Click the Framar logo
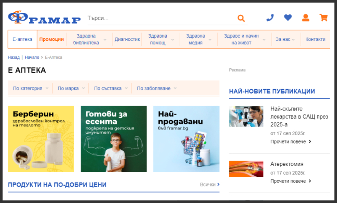Image resolution: width=337 pixels, height=203 pixels. [44, 18]
